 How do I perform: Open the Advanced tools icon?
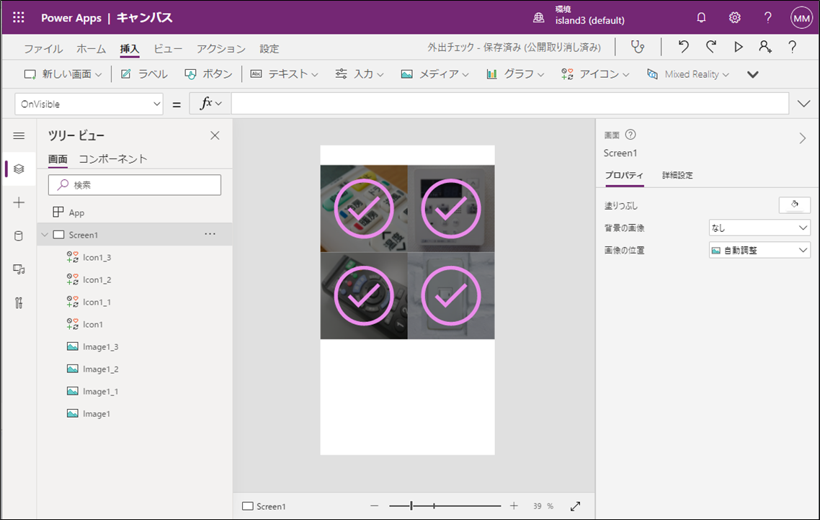point(19,303)
